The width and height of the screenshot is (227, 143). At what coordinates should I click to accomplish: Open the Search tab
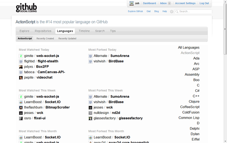click(100, 31)
